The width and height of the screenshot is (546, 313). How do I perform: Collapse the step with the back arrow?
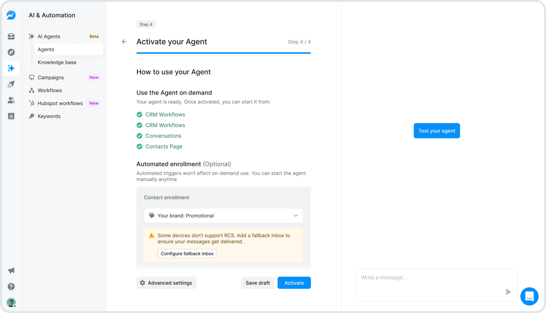[124, 42]
